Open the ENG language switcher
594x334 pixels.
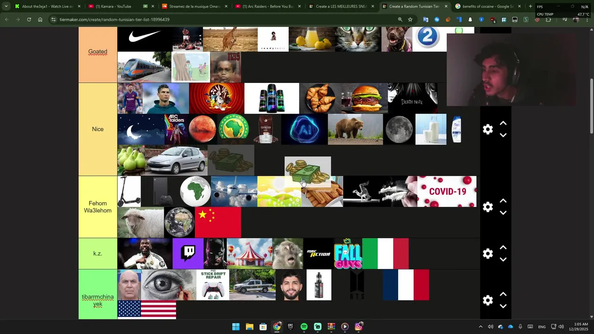542,327
